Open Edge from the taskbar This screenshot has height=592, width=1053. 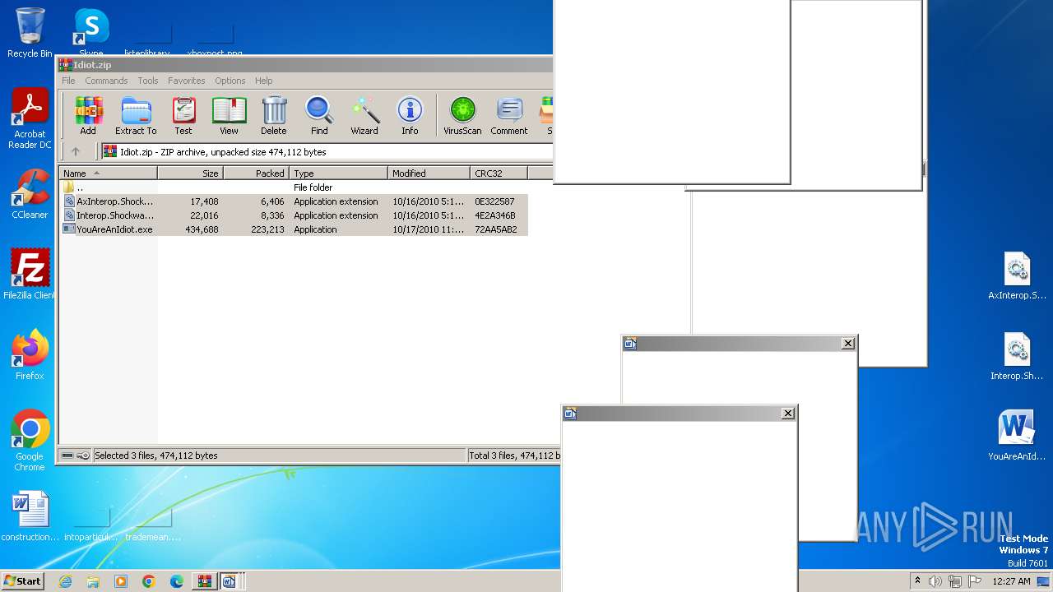[177, 581]
